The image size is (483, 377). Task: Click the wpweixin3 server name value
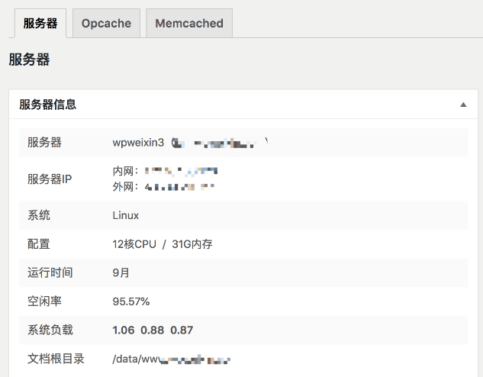coord(138,143)
